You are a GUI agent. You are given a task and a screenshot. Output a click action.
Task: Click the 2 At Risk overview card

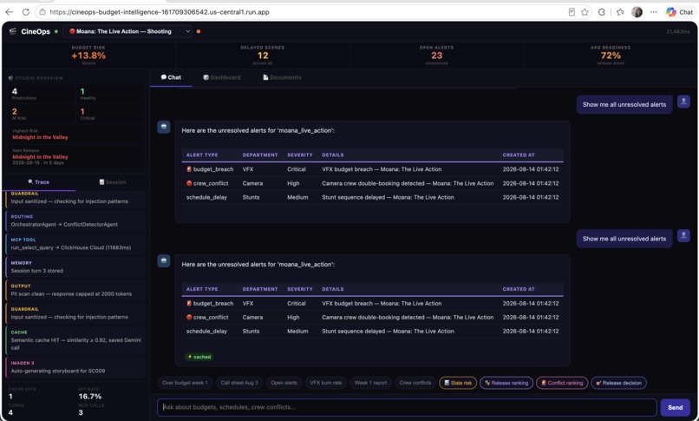pyautogui.click(x=42, y=114)
